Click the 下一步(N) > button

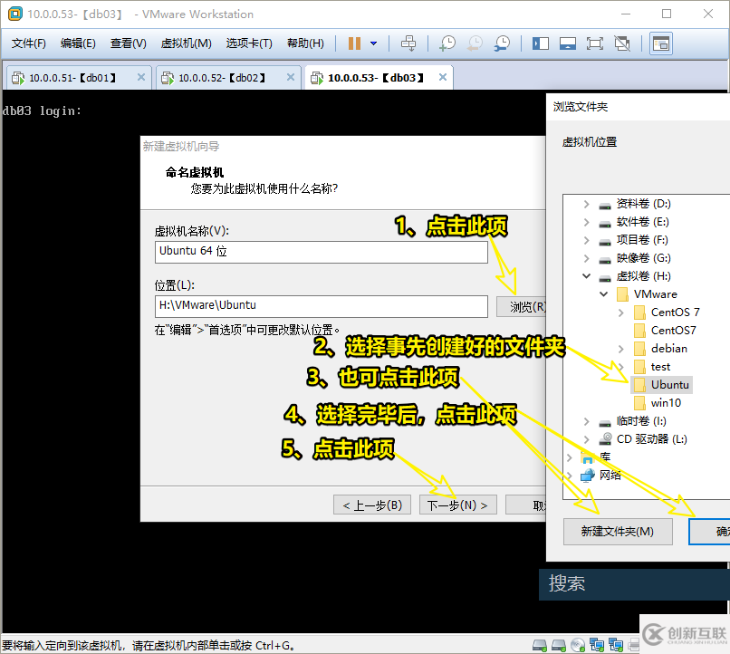click(x=458, y=505)
